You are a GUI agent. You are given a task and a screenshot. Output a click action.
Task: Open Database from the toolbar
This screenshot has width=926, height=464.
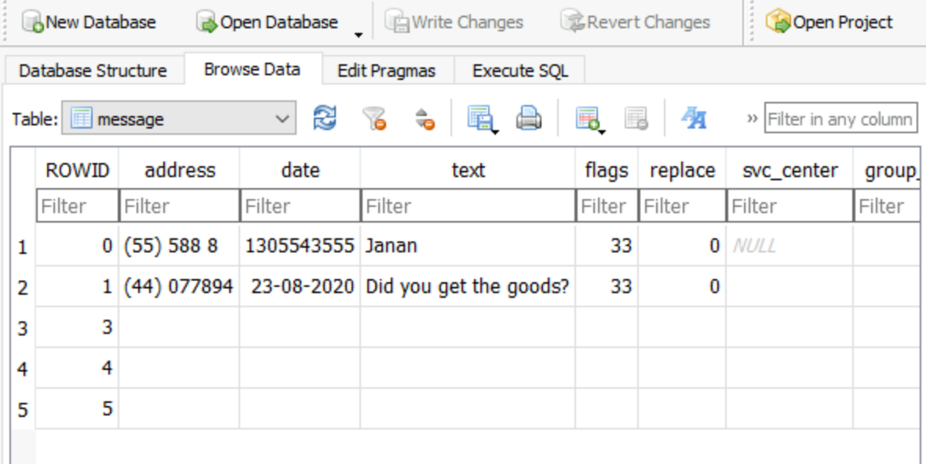[267, 23]
